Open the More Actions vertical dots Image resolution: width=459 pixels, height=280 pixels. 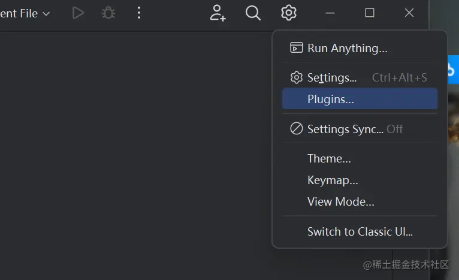pyautogui.click(x=139, y=13)
